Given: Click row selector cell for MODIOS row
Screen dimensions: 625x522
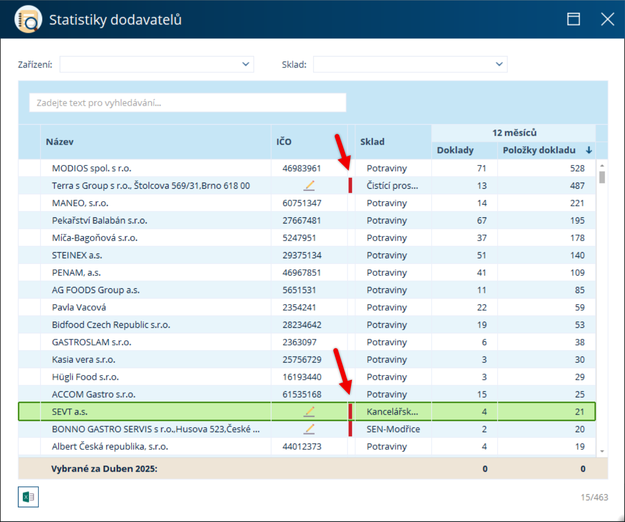Looking at the screenshot, I should (29, 168).
